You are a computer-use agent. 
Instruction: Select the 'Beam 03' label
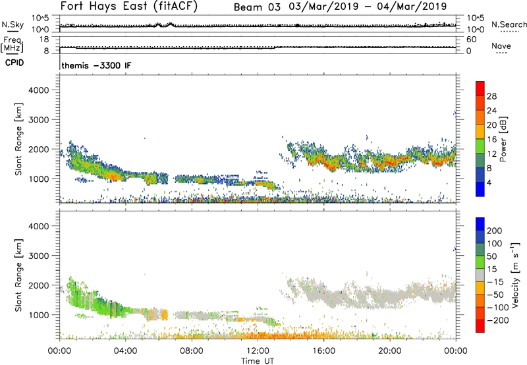[x=257, y=7]
